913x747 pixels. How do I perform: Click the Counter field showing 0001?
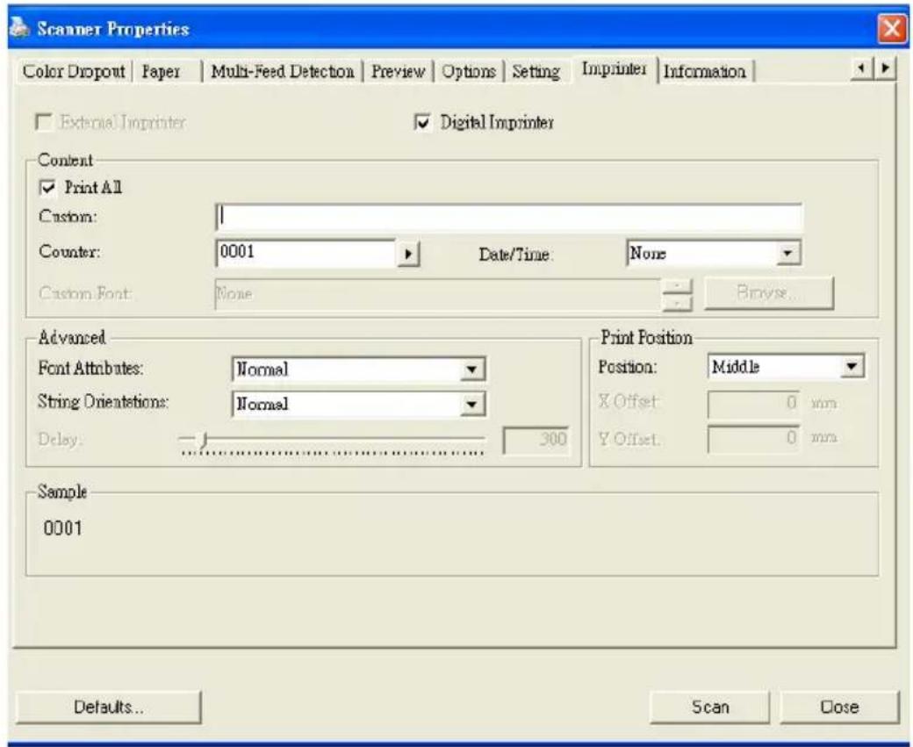coord(306,254)
